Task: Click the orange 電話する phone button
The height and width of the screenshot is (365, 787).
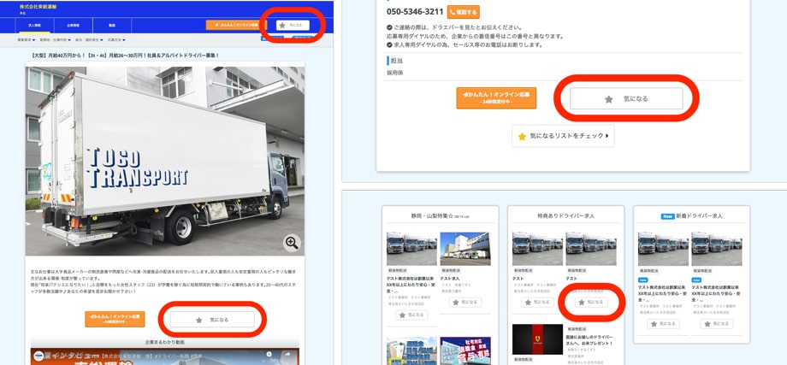Action: [464, 12]
